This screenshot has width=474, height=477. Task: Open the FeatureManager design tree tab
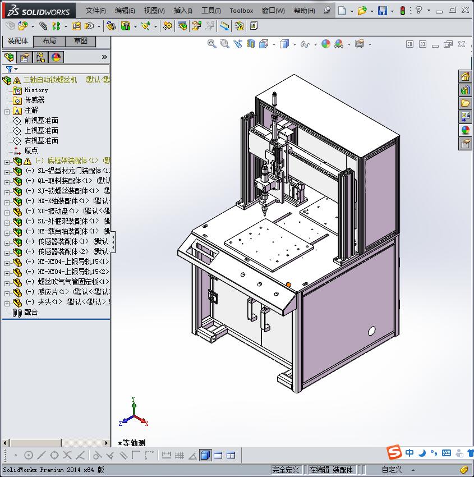click(x=9, y=57)
